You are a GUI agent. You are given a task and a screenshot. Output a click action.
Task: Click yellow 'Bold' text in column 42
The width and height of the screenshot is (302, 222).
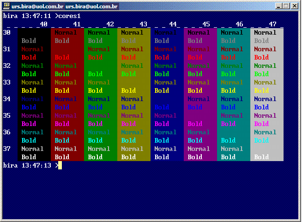pyautogui.click(x=95, y=90)
